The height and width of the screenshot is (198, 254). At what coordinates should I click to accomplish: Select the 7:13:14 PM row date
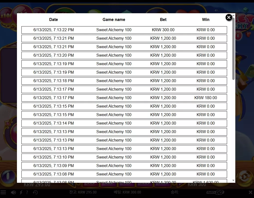coord(54,123)
